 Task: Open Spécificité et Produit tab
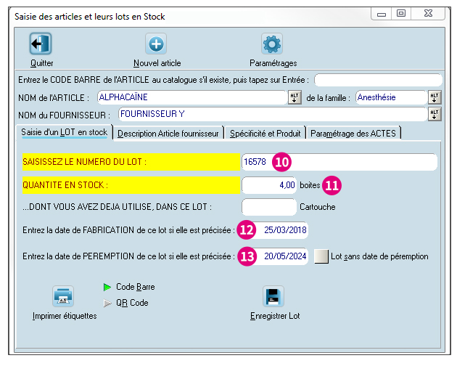coord(265,134)
